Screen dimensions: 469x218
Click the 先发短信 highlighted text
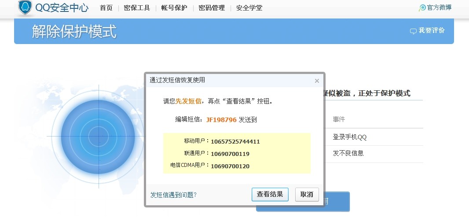click(188, 101)
